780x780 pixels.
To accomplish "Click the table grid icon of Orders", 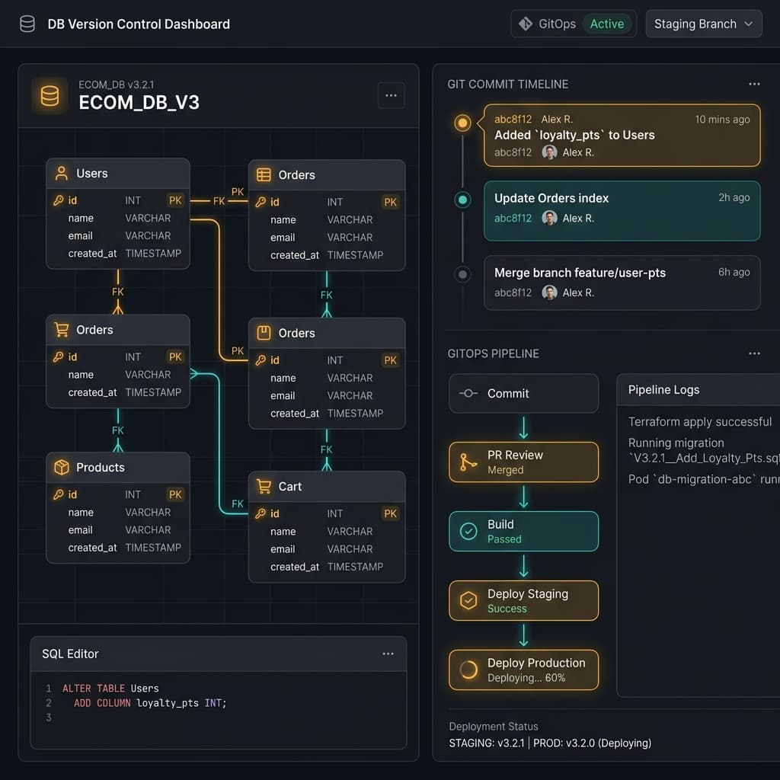I will point(264,175).
